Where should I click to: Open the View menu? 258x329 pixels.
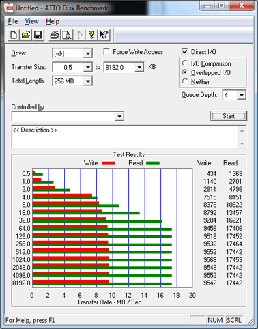point(31,22)
